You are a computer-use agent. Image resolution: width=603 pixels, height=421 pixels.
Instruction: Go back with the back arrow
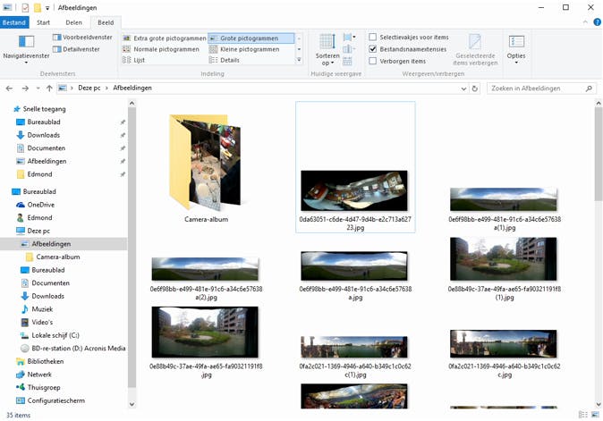coord(9,88)
